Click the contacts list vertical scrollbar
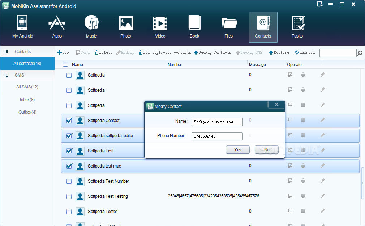Screen dimensions: 365x226 pos(362,183)
